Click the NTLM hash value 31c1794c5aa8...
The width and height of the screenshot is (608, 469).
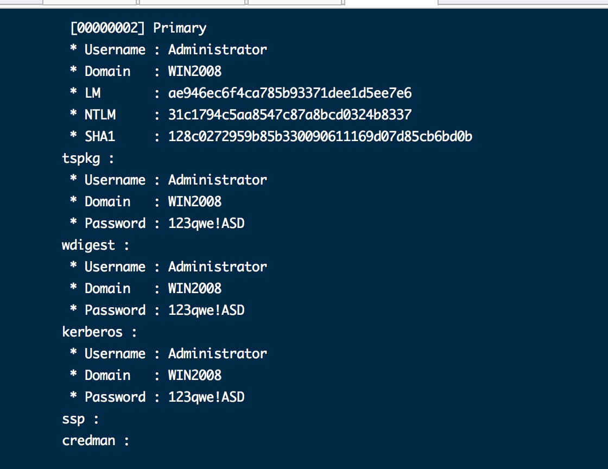(290, 115)
